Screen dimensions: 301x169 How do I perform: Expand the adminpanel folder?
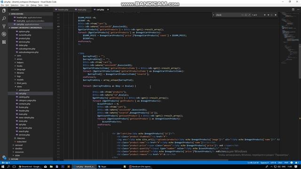[x=24, y=90]
